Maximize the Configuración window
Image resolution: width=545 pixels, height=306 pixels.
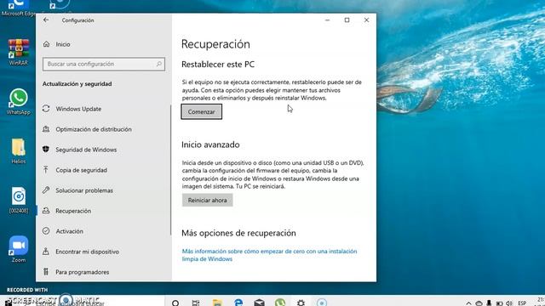pyautogui.click(x=347, y=20)
